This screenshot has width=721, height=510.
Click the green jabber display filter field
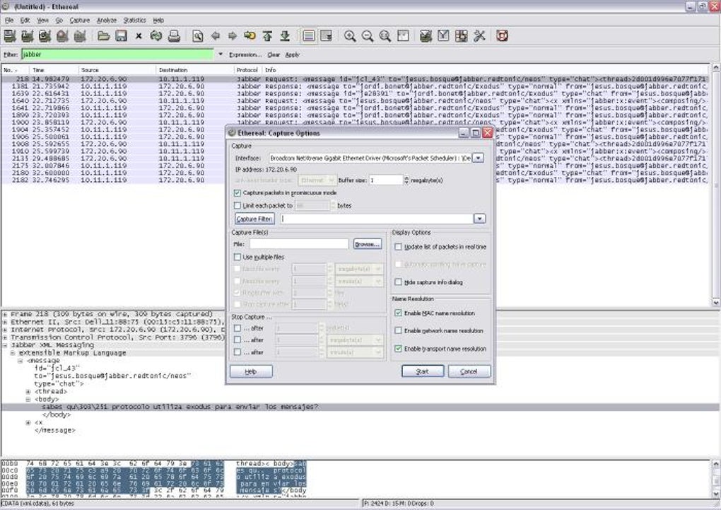click(117, 54)
